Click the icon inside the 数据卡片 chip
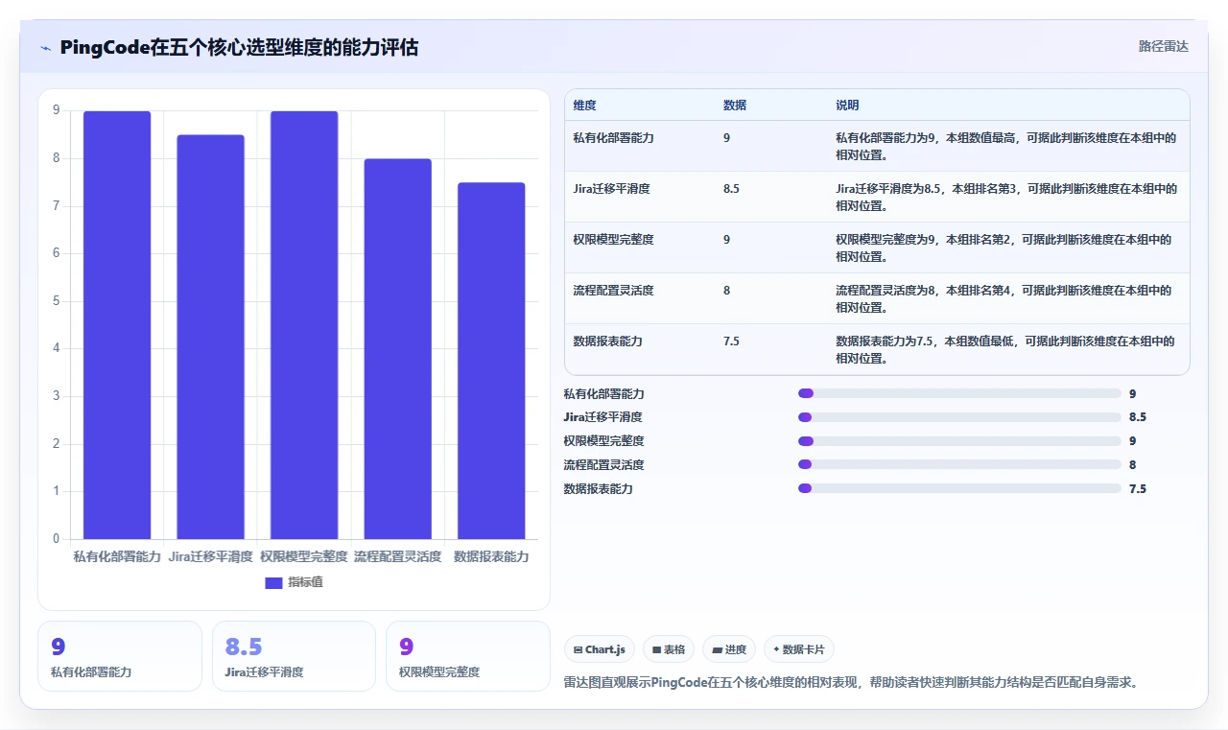Image resolution: width=1228 pixels, height=730 pixels. [x=776, y=649]
